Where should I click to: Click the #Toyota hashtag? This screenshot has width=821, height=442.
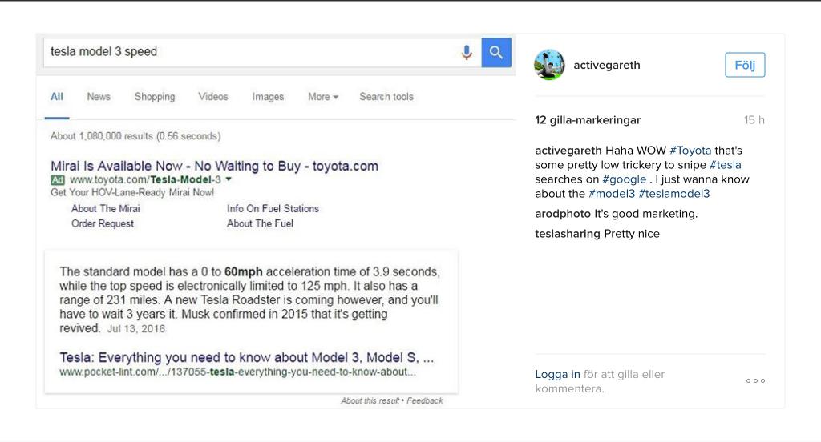point(690,151)
